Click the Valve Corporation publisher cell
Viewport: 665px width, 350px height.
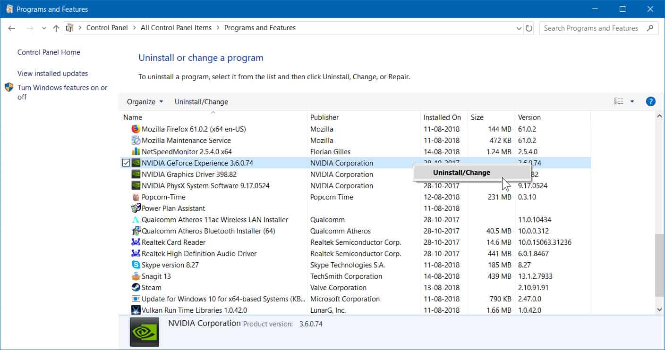tap(338, 287)
